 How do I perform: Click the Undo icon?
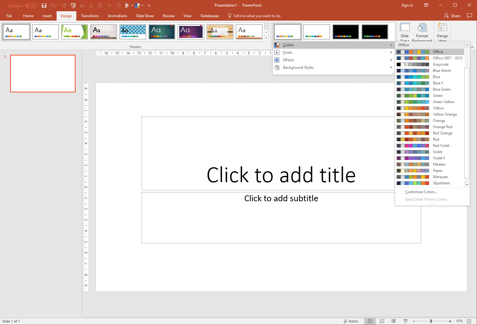tap(53, 5)
